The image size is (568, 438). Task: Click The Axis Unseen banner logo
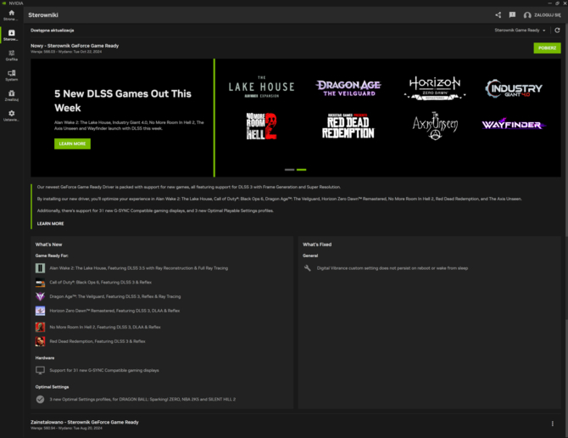pyautogui.click(x=435, y=126)
